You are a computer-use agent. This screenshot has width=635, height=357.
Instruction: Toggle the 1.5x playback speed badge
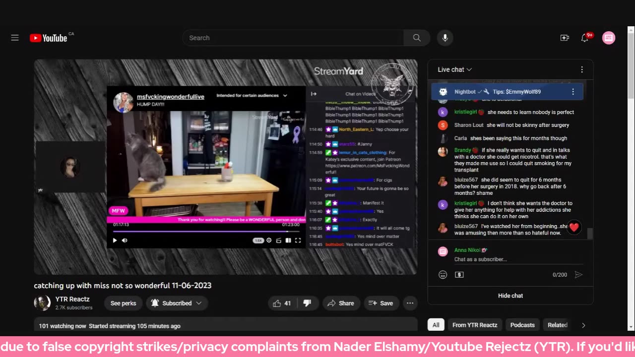258,240
